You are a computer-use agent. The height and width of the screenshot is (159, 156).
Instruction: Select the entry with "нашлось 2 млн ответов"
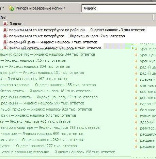point(67,36)
